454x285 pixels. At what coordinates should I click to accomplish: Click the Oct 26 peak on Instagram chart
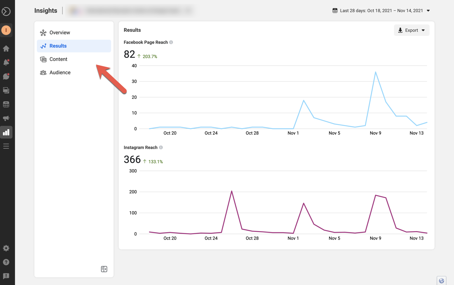tap(232, 191)
